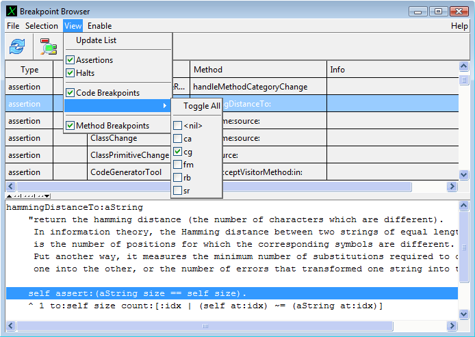Click the pane splitter handle above code
Image resolution: width=475 pixels, height=337 pixels.
point(28,196)
